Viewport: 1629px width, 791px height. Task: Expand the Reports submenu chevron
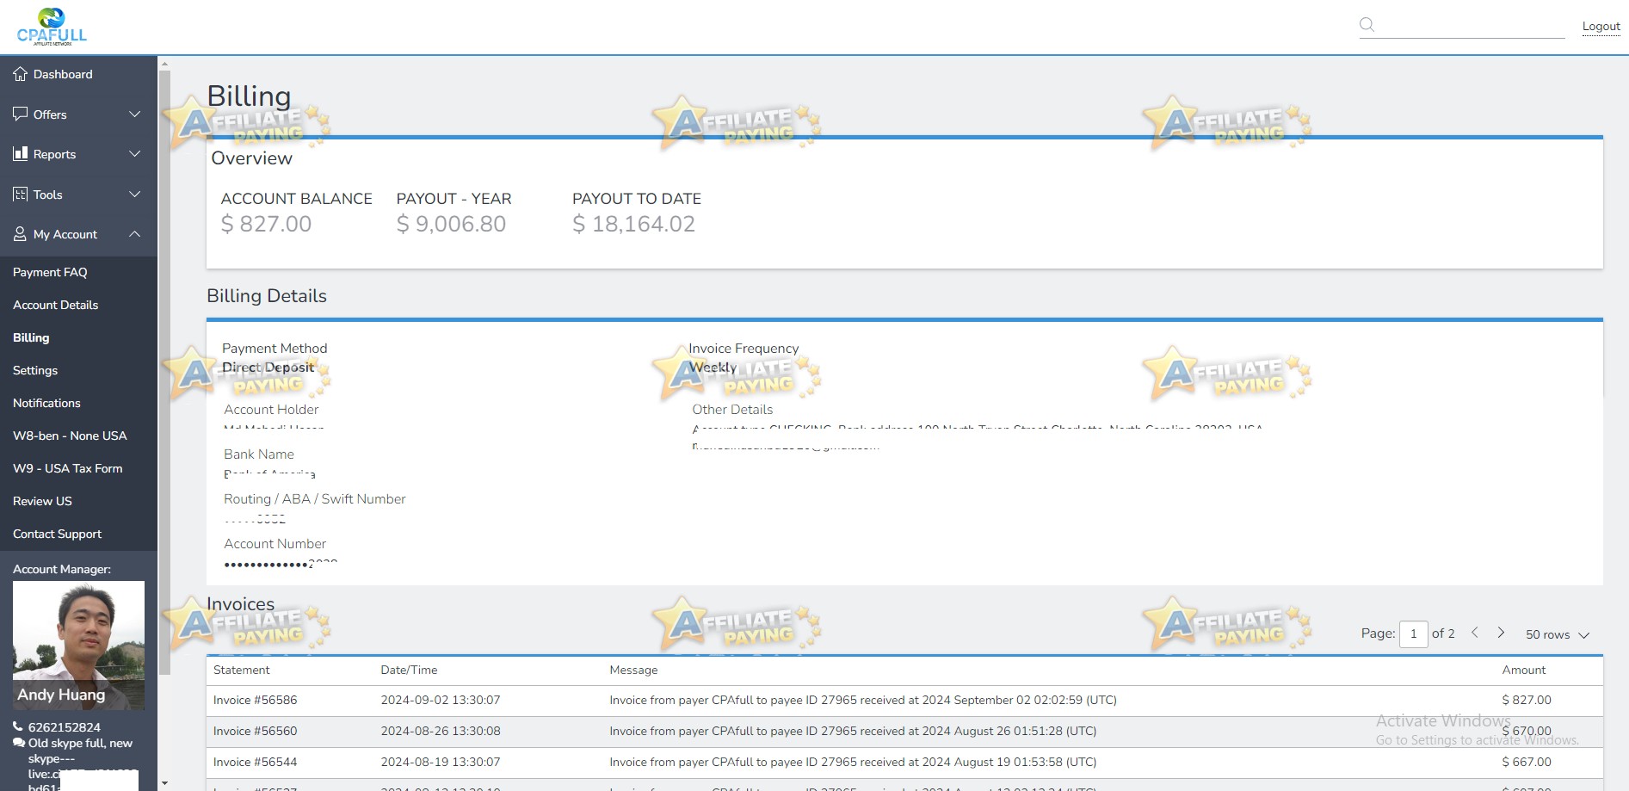[134, 153]
